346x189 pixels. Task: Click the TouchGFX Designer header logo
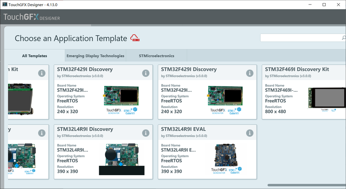point(32,17)
